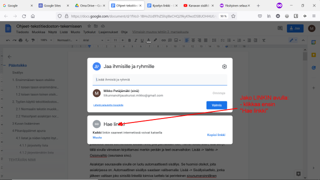Toggle underline formatting
Viewport: 320px width, 180px height.
(142, 40)
